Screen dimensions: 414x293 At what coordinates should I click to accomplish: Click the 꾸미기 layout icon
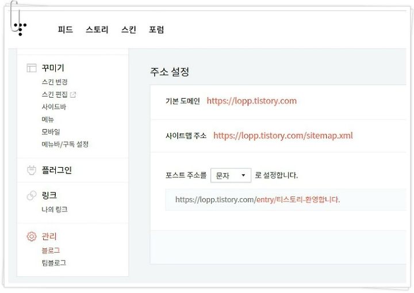coord(32,68)
